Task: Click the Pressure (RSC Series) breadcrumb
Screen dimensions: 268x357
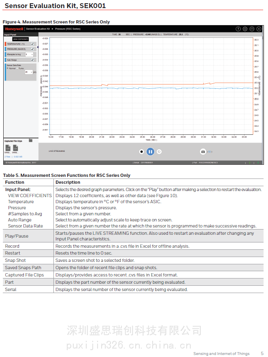Action: coord(68,29)
